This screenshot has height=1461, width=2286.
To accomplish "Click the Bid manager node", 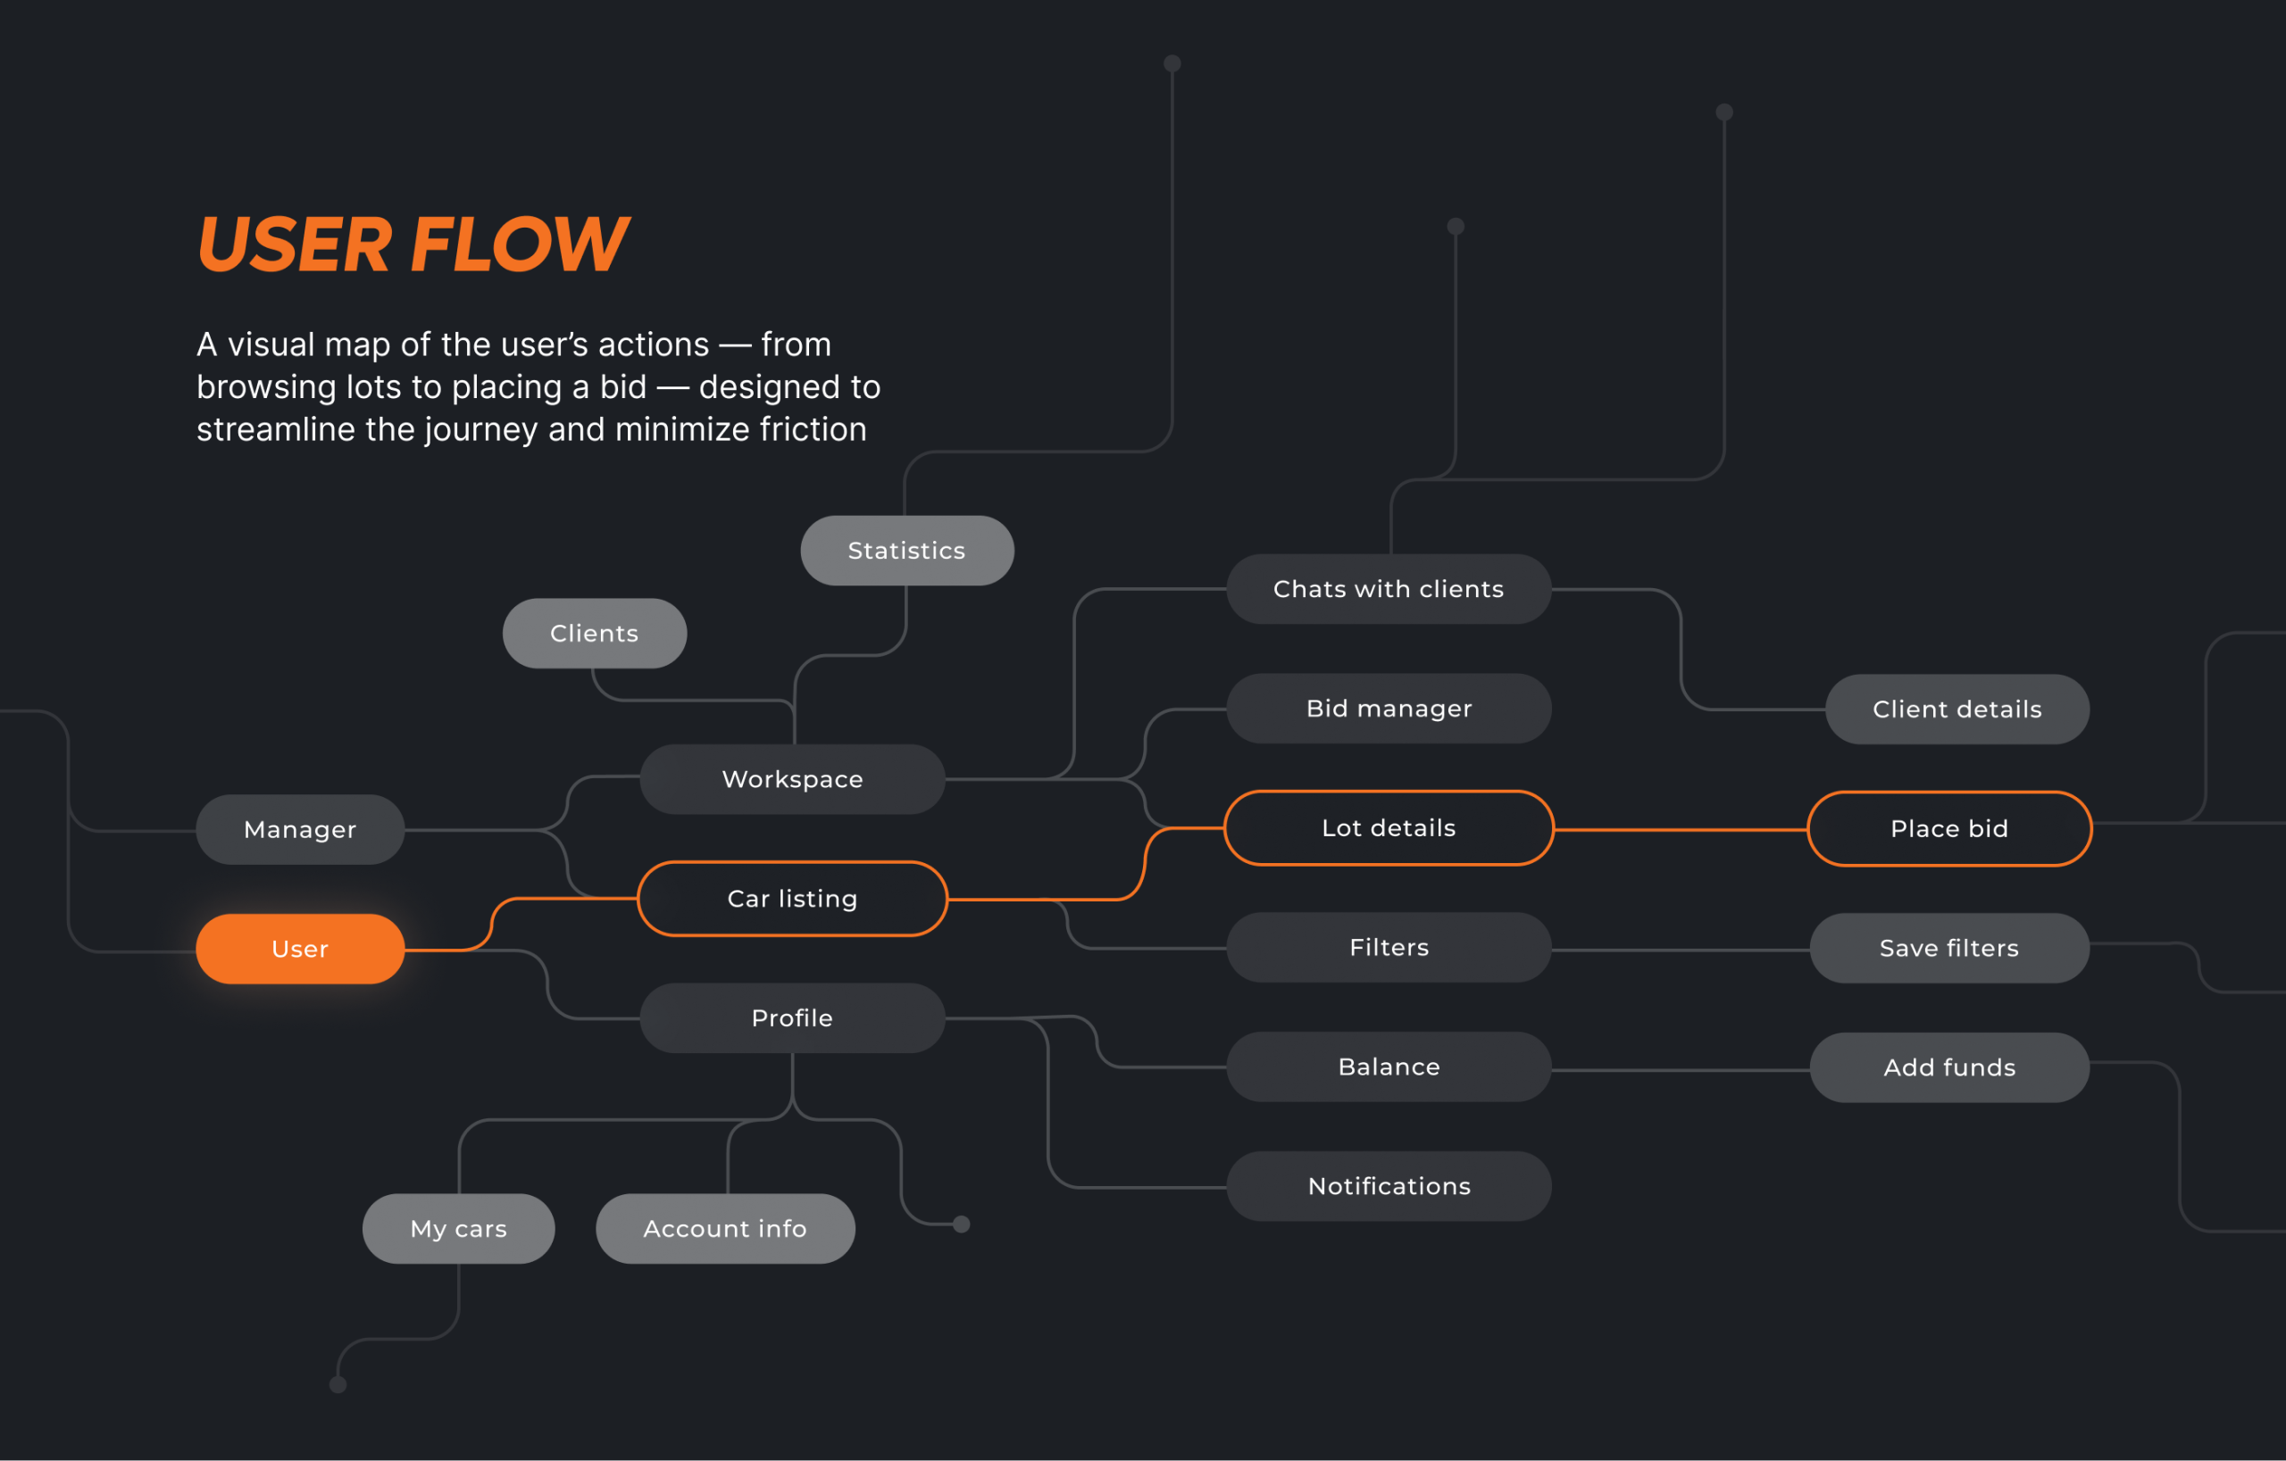I will click(x=1389, y=709).
